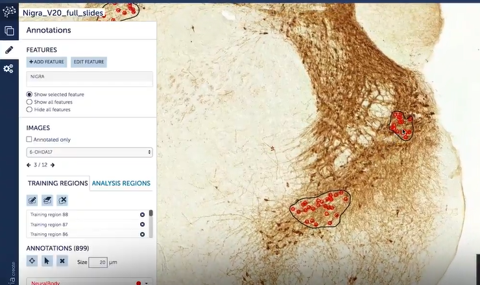Open the gears settings sidebar icon
The image size is (480, 285).
pyautogui.click(x=8, y=69)
